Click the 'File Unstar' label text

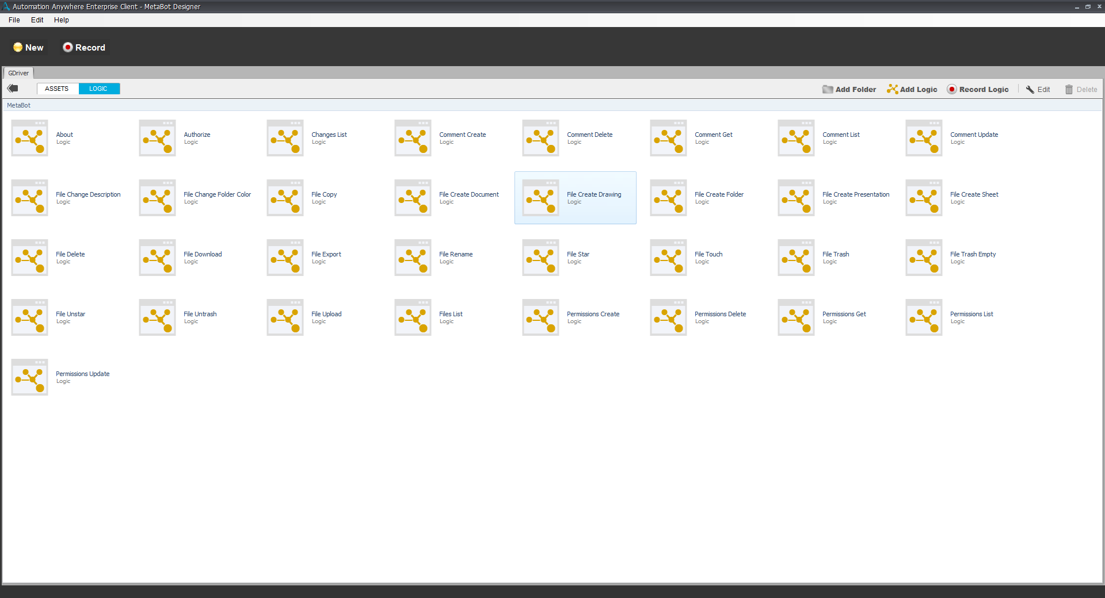tap(70, 314)
